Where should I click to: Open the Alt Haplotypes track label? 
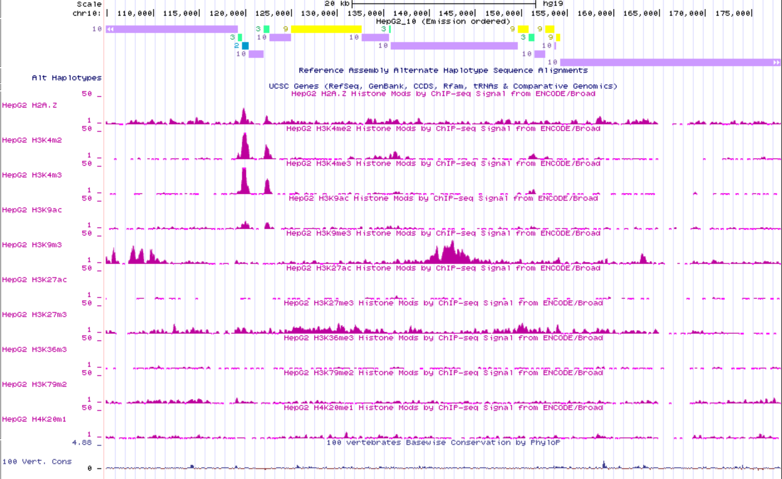67,78
